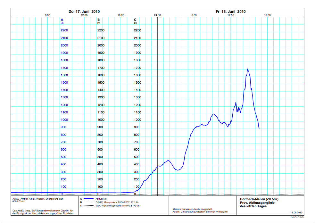
Task: Click legend entry "Max. Wert Messperiode (8.8.07); 8770 l/s"
Action: tap(118, 206)
